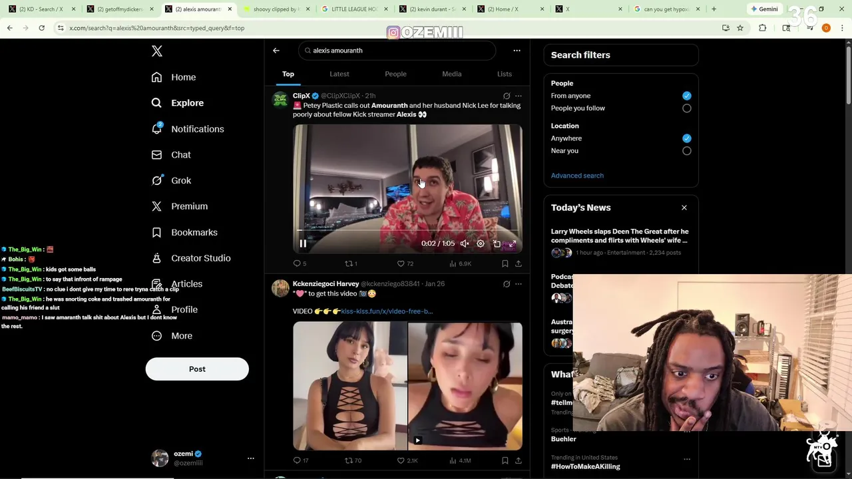852x479 pixels.
Task: Select Anywhere location filter
Action: coord(687,138)
